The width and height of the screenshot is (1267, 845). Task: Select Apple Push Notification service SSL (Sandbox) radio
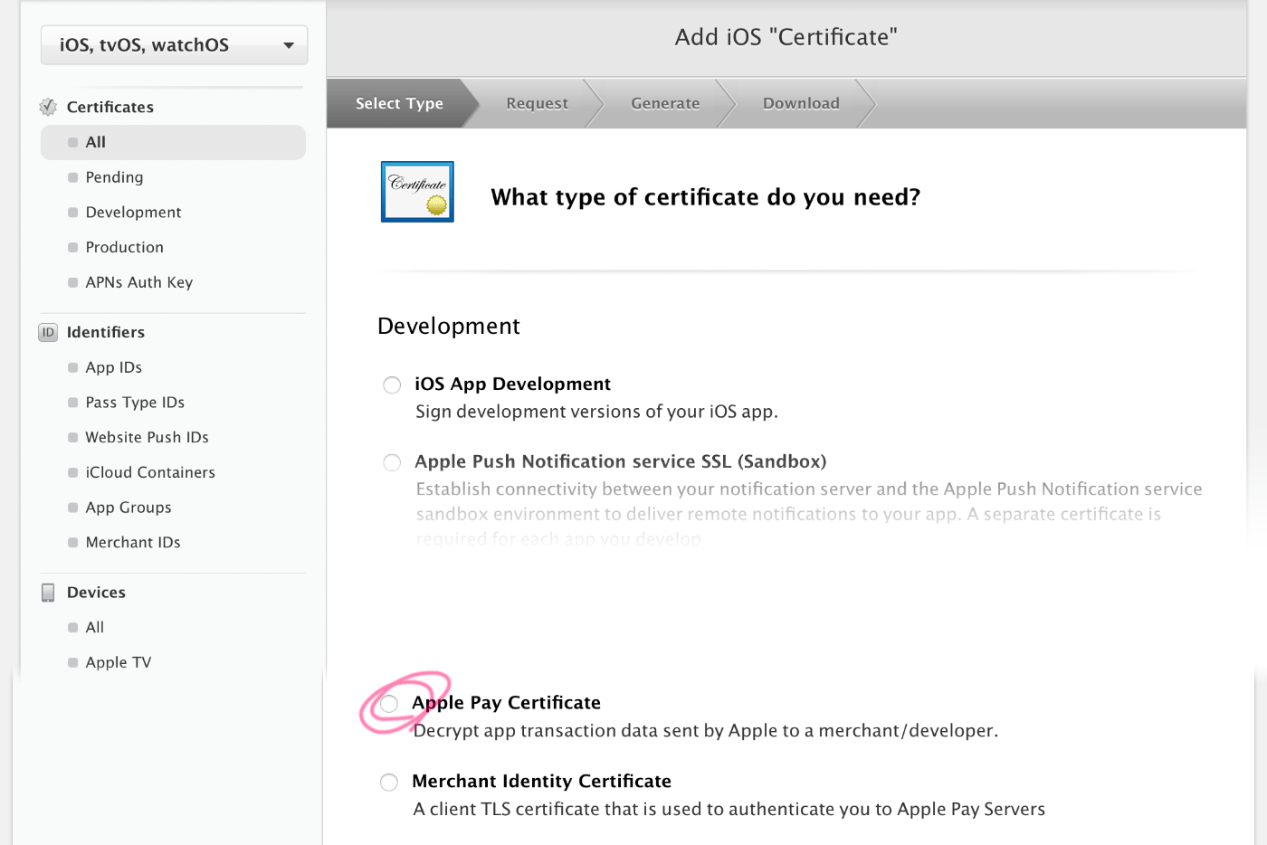click(392, 462)
